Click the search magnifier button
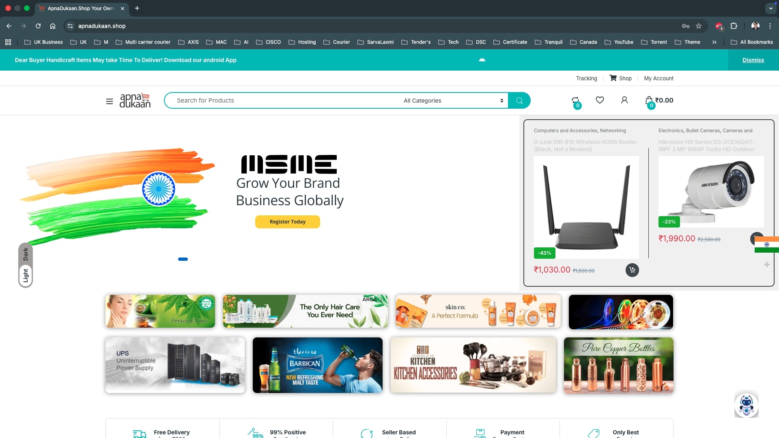779x438 pixels. pyautogui.click(x=519, y=101)
